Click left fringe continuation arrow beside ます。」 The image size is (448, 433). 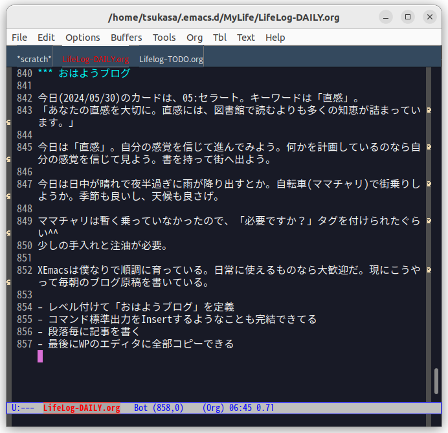(x=9, y=122)
